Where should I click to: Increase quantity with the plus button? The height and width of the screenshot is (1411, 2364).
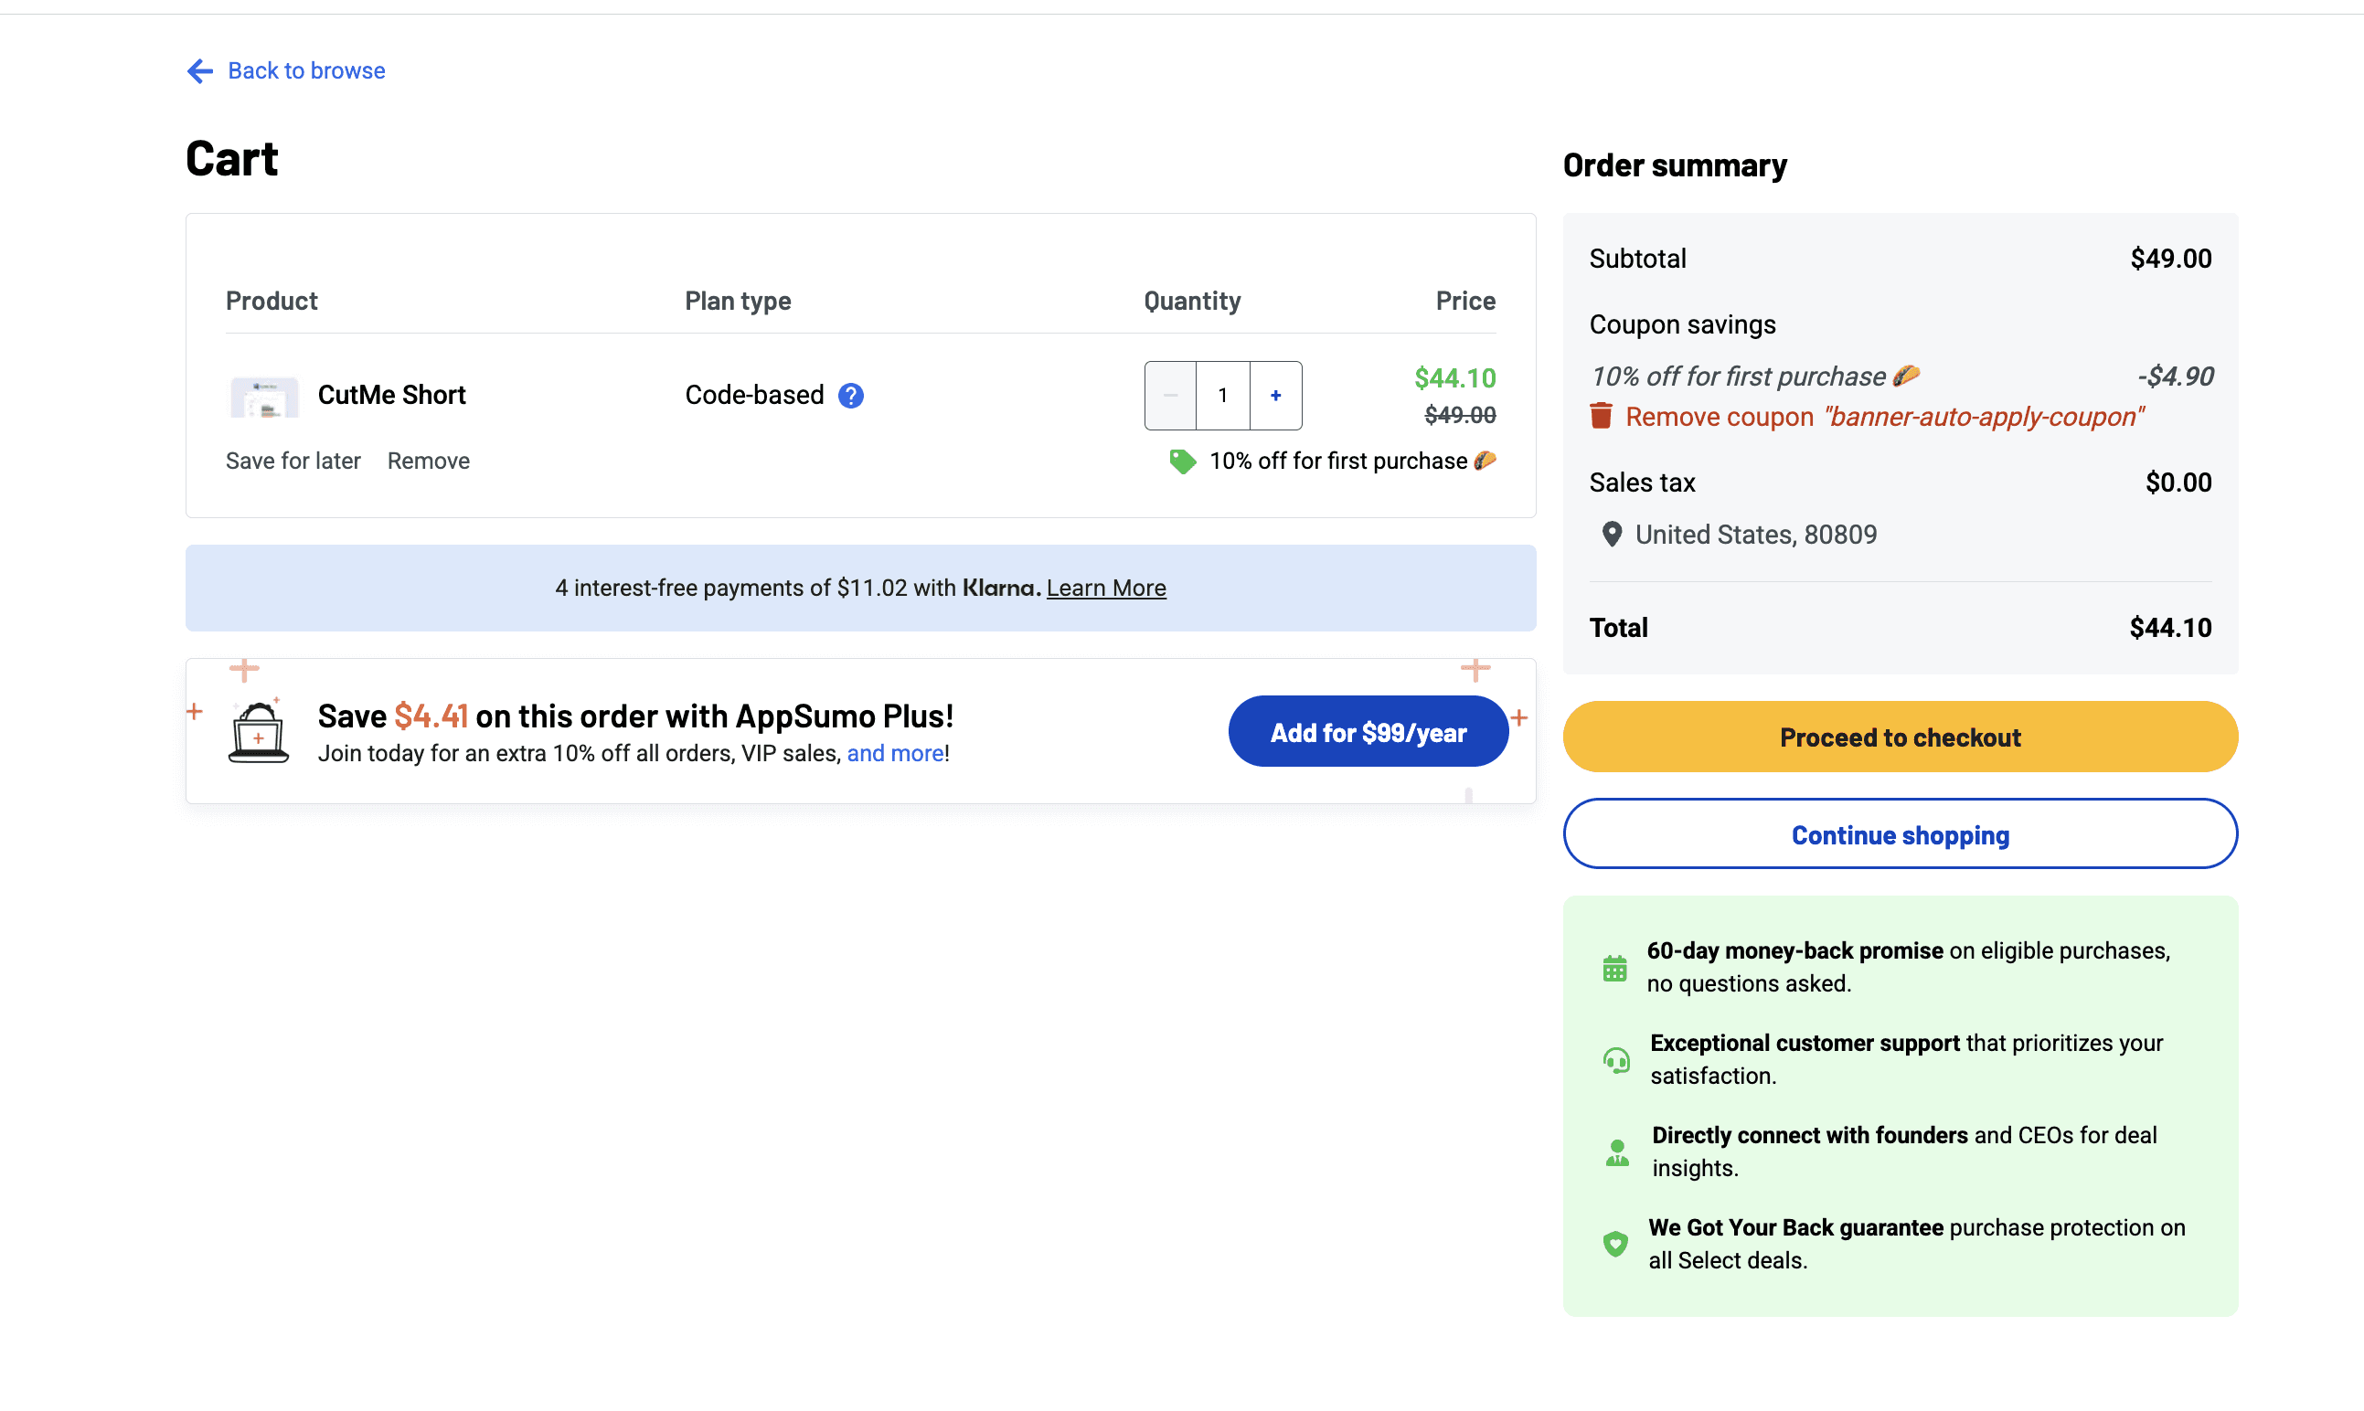1275,396
